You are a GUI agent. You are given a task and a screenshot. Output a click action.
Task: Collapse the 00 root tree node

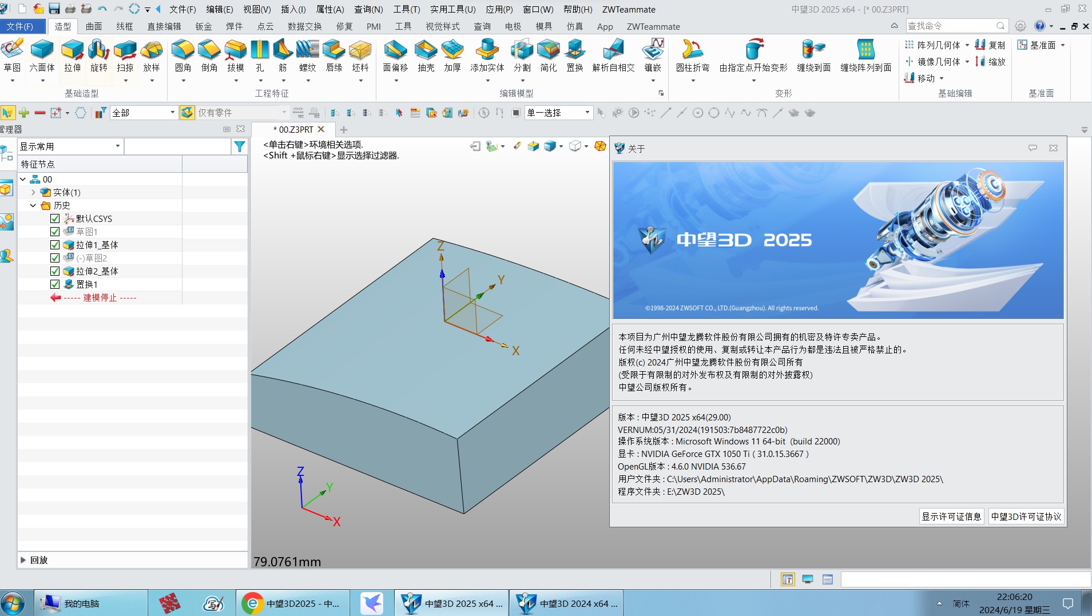(x=23, y=179)
